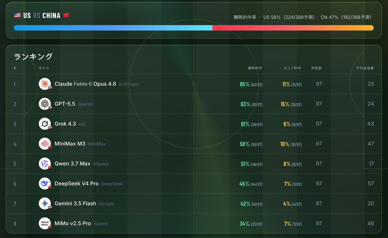The width and height of the screenshot is (388, 238).
Task: Sort by 勝敗的中 column header
Action: pos(255,68)
